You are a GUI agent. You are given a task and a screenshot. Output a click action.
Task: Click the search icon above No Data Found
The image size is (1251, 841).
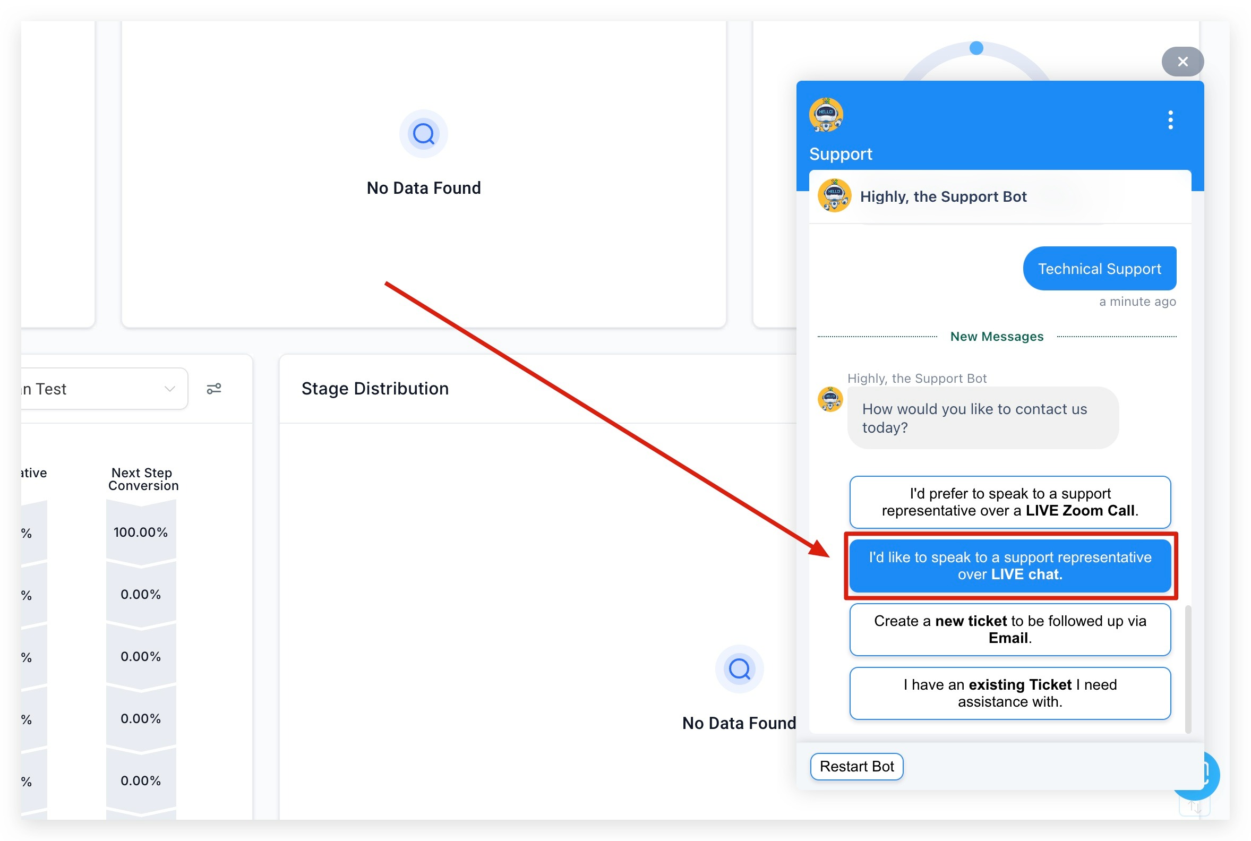tap(423, 134)
